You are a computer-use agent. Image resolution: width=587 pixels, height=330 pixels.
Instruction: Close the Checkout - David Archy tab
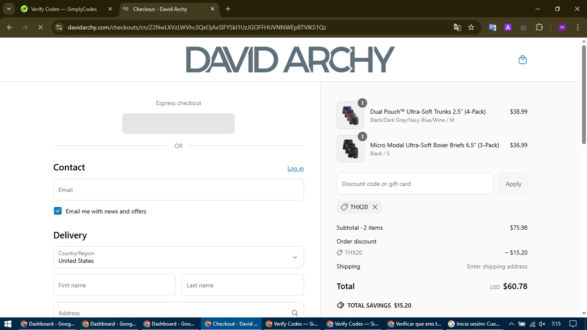click(x=212, y=9)
